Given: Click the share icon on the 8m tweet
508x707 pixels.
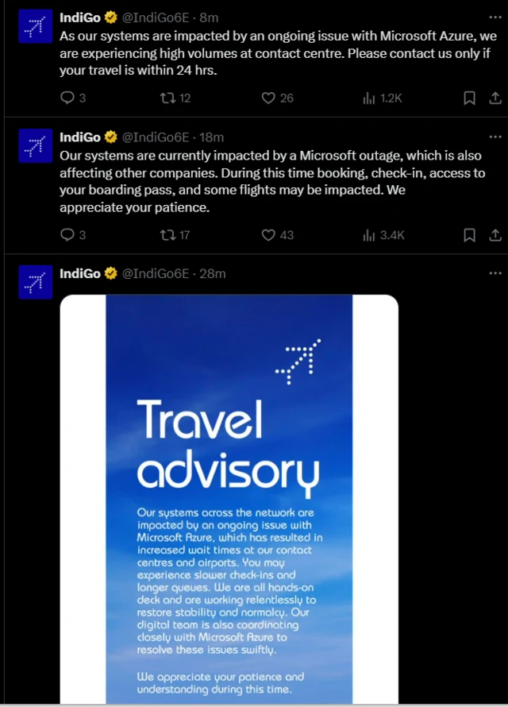Looking at the screenshot, I should (497, 98).
